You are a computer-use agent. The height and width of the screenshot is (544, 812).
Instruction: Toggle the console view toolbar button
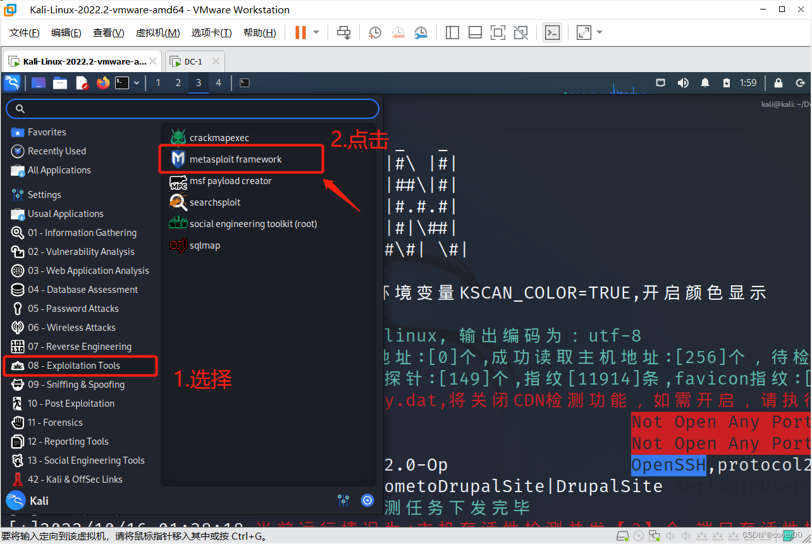point(551,32)
